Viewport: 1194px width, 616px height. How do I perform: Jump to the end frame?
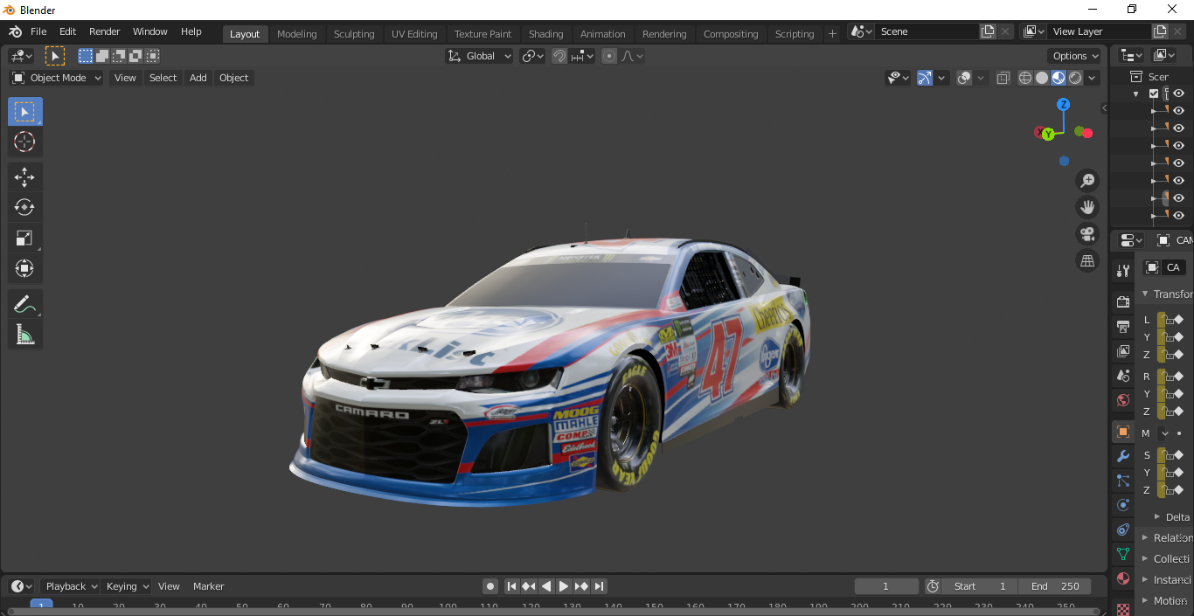point(599,586)
